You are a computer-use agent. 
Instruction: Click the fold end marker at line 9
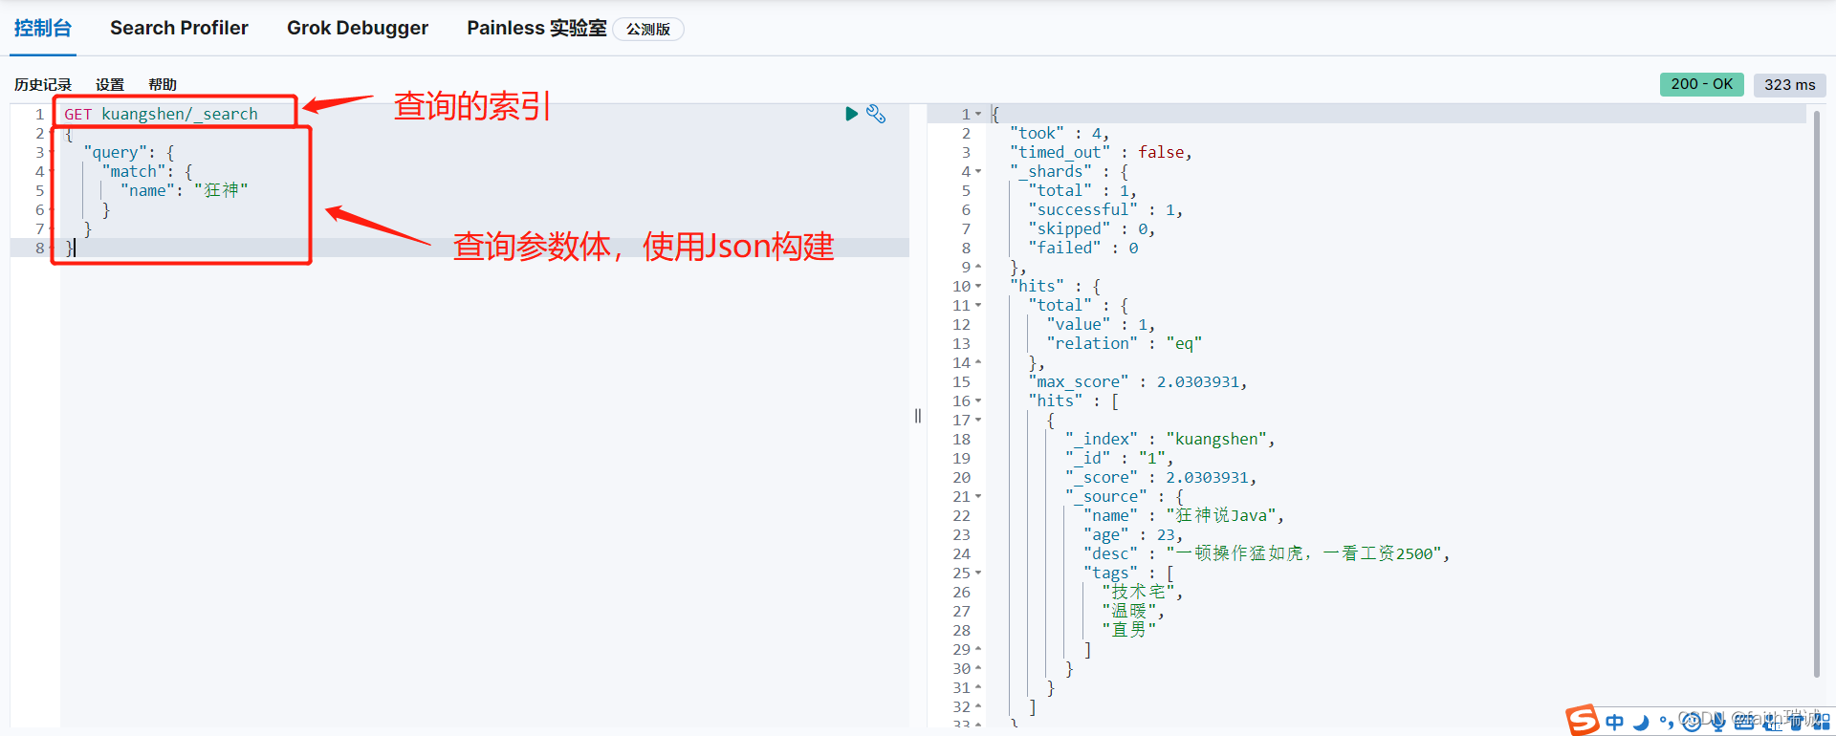click(978, 268)
